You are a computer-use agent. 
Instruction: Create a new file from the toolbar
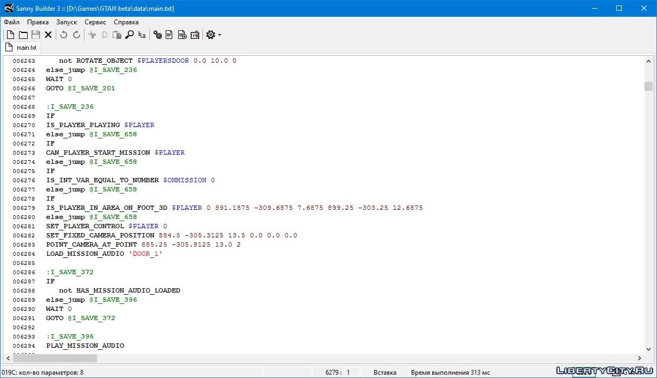10,35
